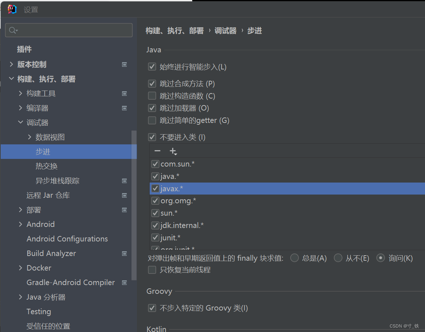
Task: Expand the 数据视图 tree node
Action: [29, 137]
